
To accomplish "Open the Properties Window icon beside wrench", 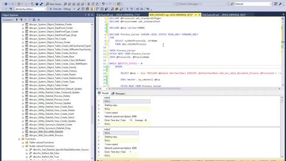I will point(276,4).
